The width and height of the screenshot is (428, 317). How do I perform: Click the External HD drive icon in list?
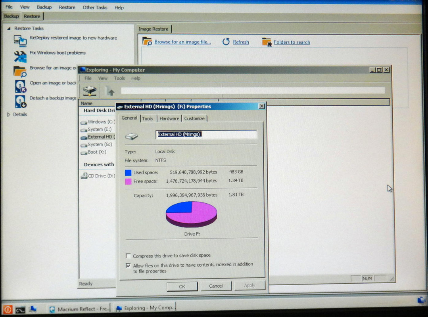(84, 137)
